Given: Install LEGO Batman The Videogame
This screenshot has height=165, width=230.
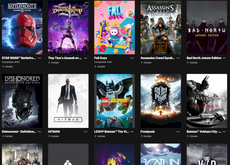Looking at the screenshot, I should [x=100, y=136].
